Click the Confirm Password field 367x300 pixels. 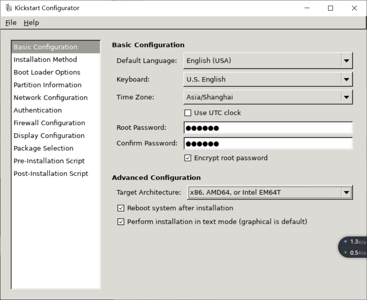coord(268,143)
